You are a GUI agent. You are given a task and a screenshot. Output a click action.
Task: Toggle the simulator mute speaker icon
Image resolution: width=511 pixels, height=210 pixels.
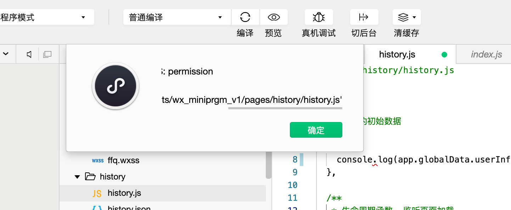coord(29,54)
